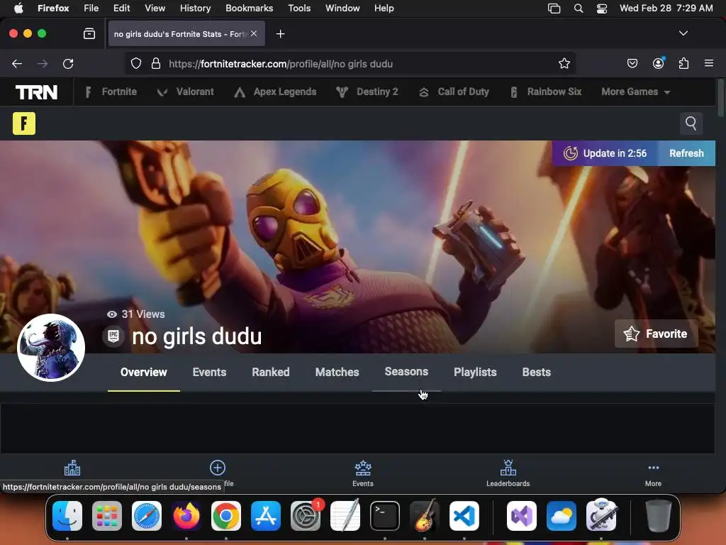Click the home castle icon in bottom navigation
726x545 pixels.
[72, 468]
